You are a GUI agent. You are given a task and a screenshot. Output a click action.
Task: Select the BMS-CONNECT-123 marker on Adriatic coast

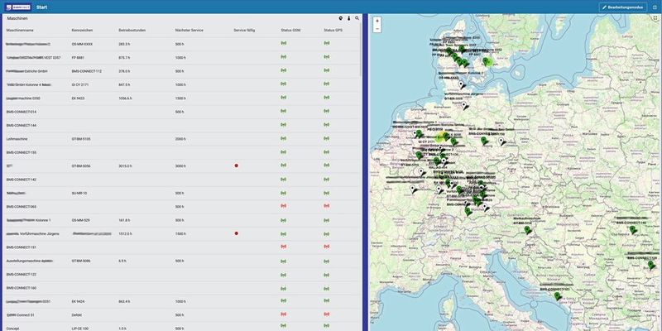click(x=557, y=296)
